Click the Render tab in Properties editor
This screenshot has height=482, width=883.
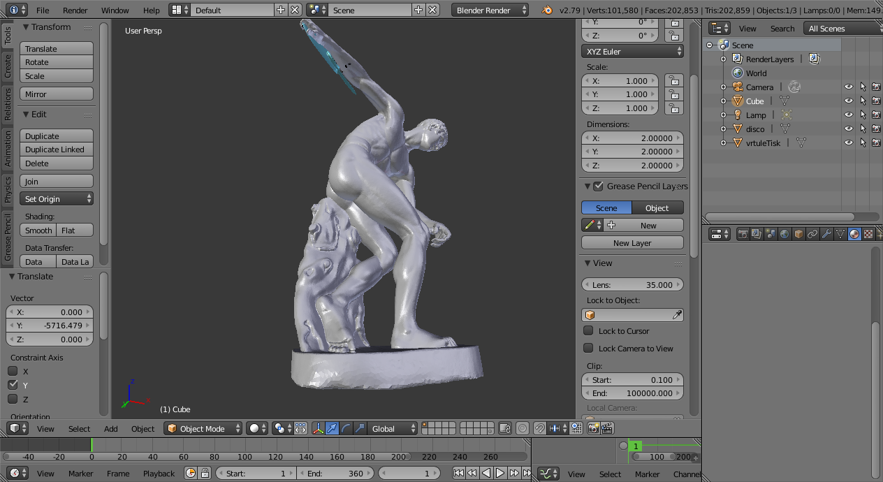coord(743,235)
